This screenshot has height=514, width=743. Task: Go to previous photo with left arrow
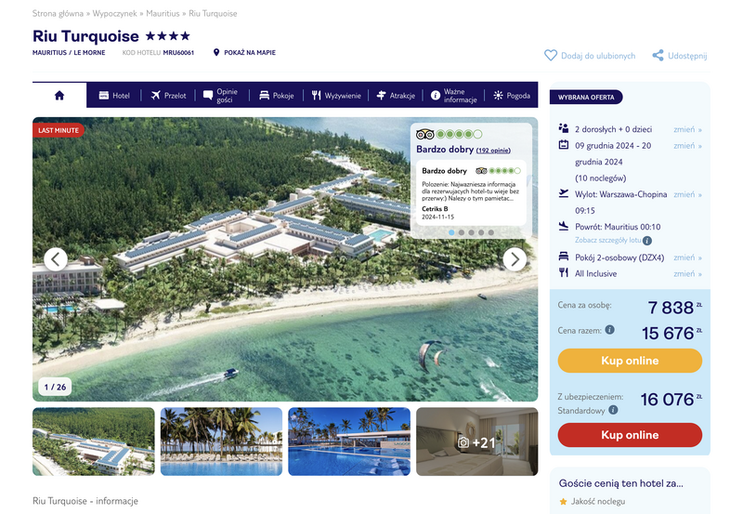pos(56,259)
